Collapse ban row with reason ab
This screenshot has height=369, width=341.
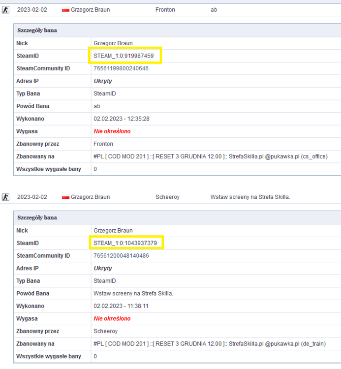click(170, 10)
